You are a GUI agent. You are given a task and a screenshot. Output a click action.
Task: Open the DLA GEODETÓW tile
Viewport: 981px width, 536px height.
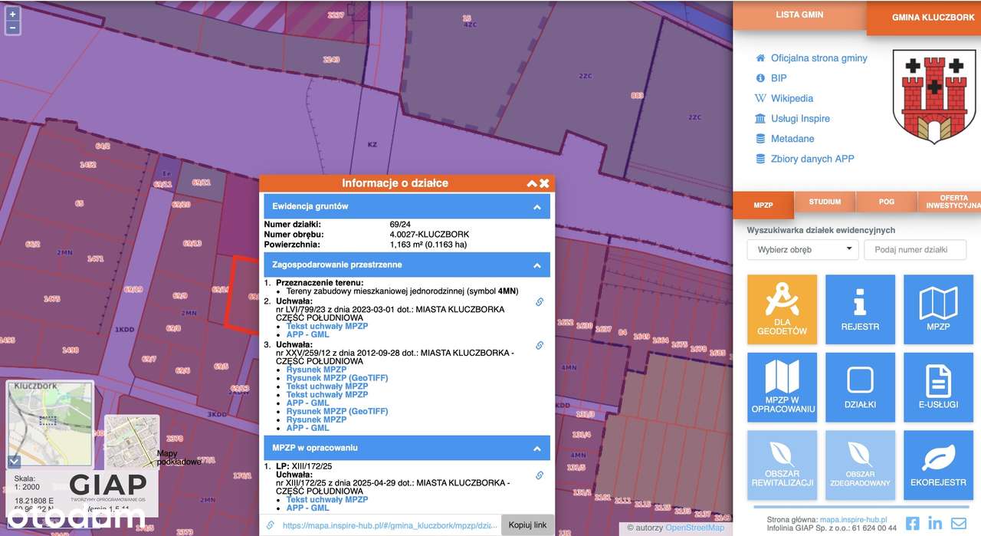click(x=782, y=310)
